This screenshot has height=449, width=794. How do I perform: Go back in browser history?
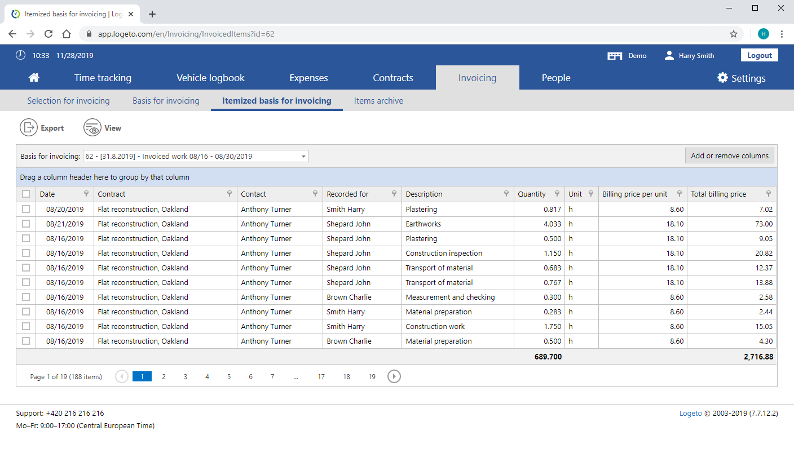click(x=12, y=34)
